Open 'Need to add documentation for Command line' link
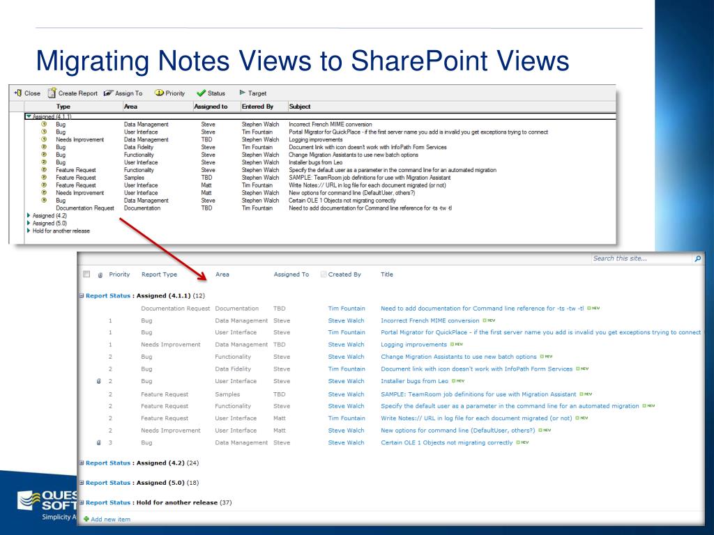714x535 pixels. (483, 309)
